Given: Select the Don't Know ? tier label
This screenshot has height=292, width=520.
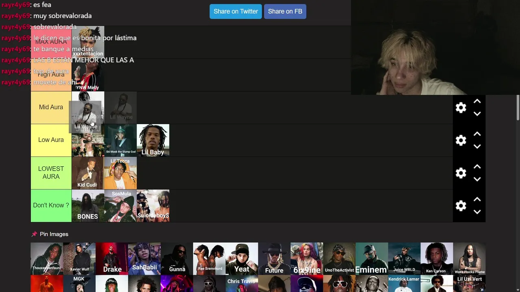Looking at the screenshot, I should (51, 206).
